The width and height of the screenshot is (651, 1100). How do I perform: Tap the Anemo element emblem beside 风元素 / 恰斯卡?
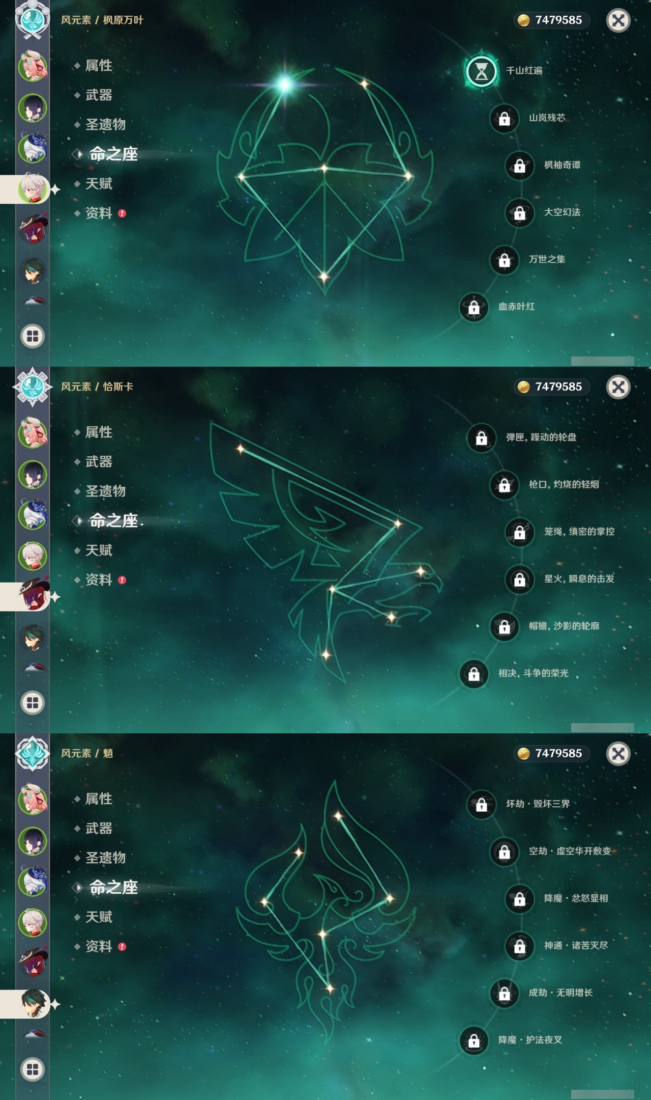tap(33, 387)
